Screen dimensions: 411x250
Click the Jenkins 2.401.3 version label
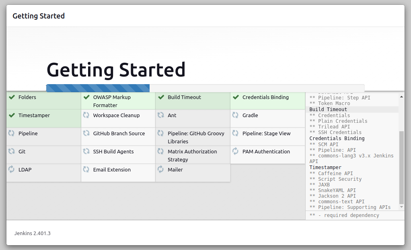[32, 233]
